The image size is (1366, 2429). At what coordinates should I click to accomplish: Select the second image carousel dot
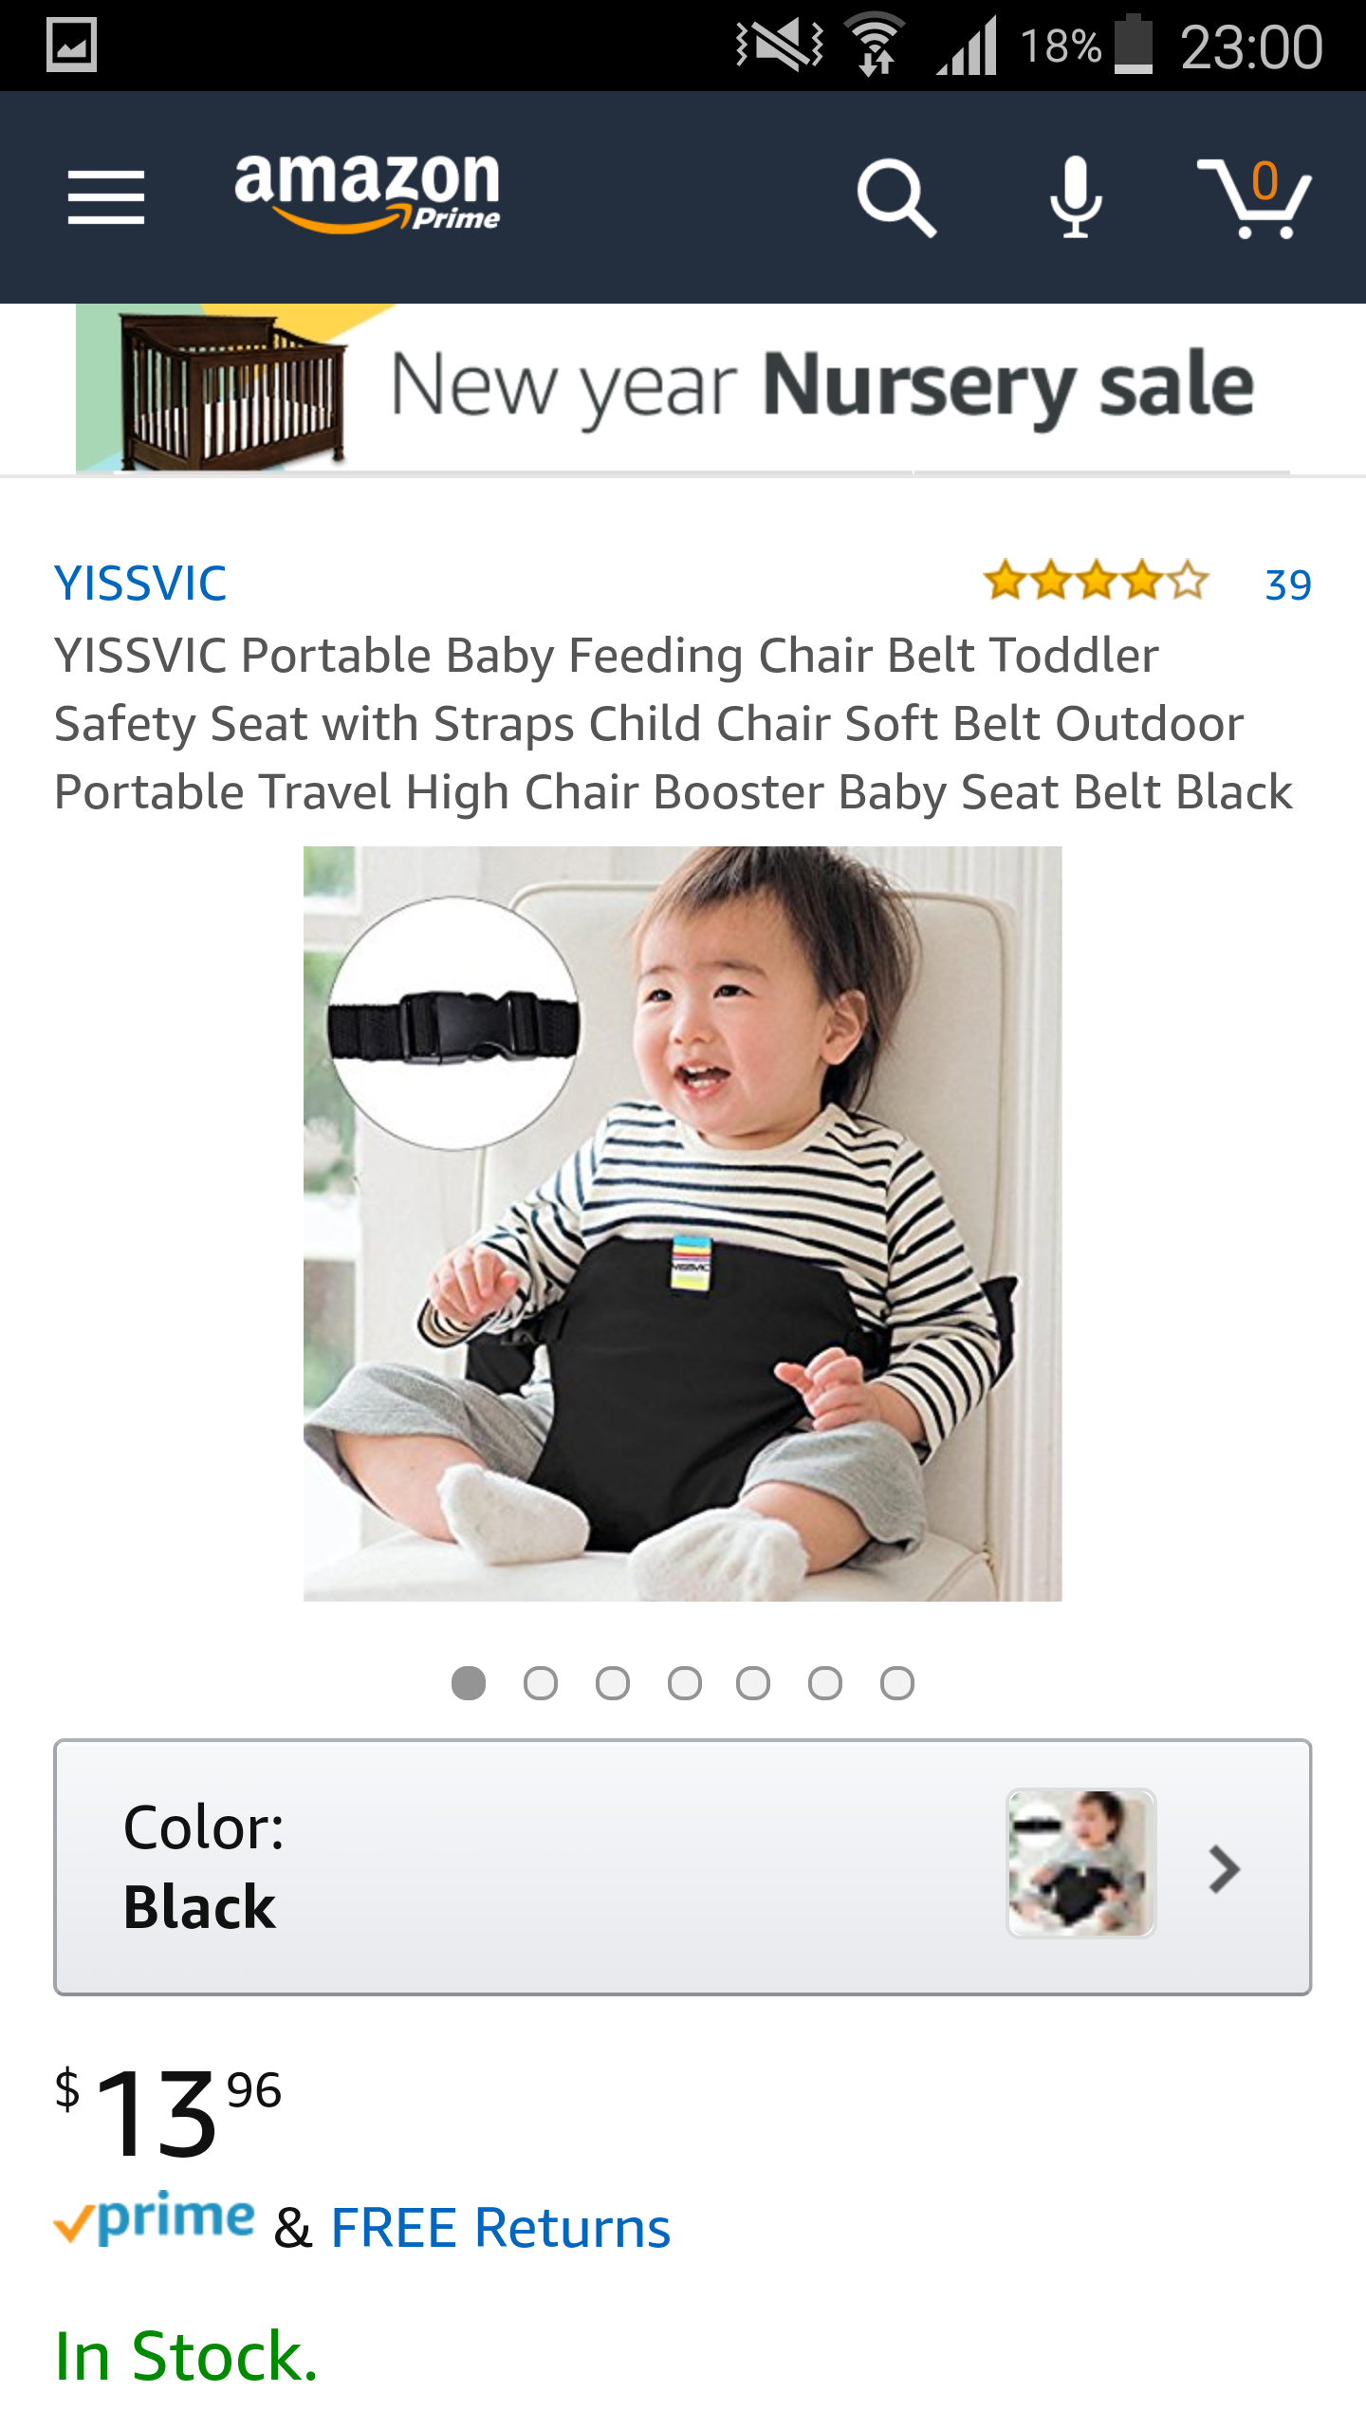[541, 1683]
